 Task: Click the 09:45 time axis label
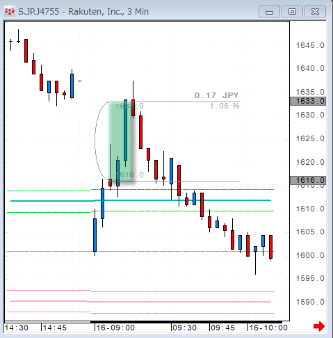(223, 328)
